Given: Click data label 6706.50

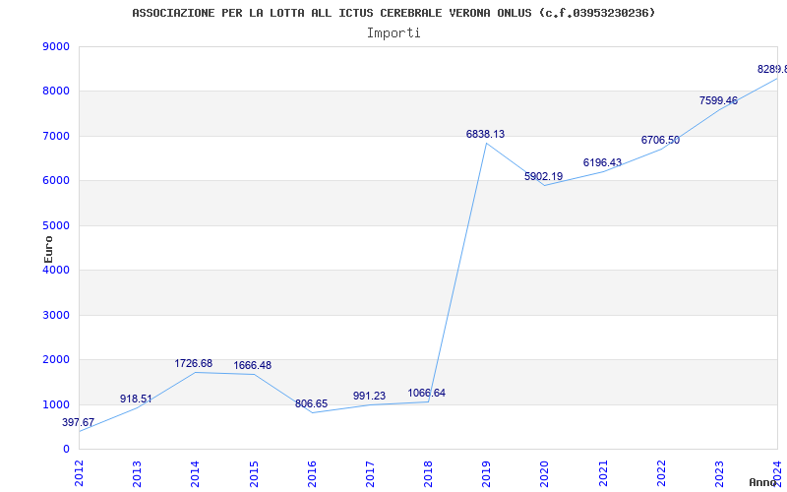Looking at the screenshot, I should pos(660,140).
